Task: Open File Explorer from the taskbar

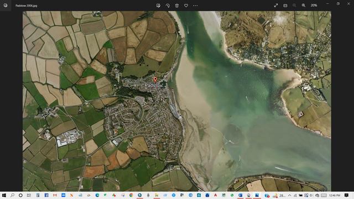Action: [157, 195]
